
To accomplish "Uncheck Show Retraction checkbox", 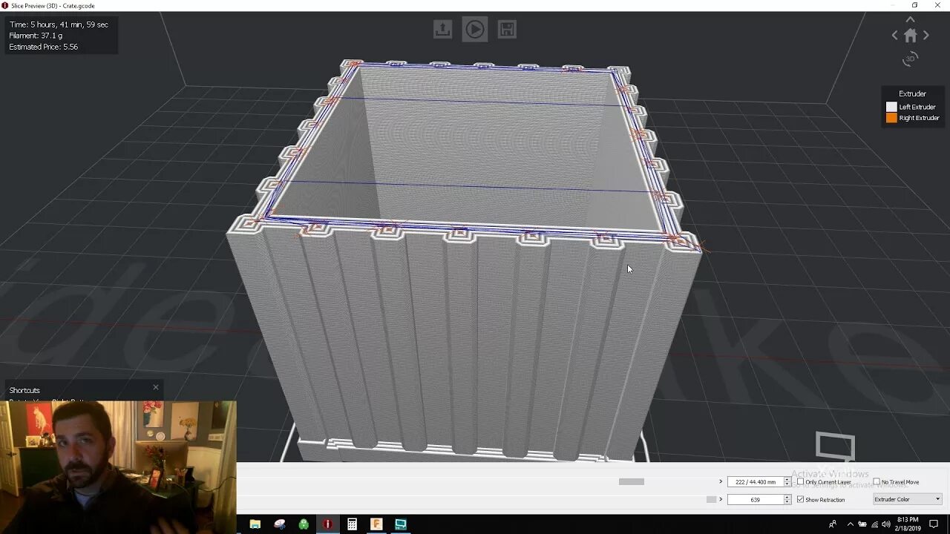I will coord(800,499).
